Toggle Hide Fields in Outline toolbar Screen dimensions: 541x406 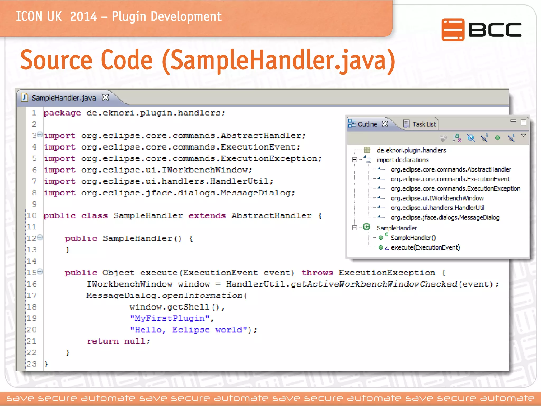tap(470, 138)
